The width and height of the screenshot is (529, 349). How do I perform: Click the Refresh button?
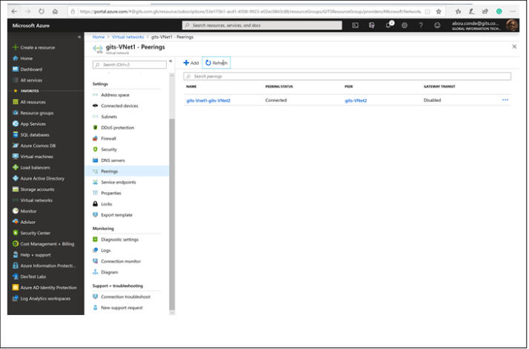(x=216, y=63)
